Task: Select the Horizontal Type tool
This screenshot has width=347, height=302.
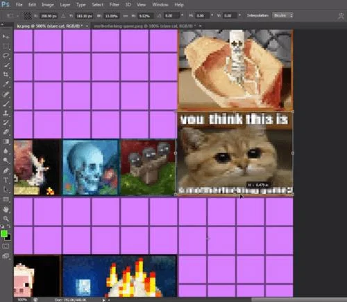Action: click(6, 180)
